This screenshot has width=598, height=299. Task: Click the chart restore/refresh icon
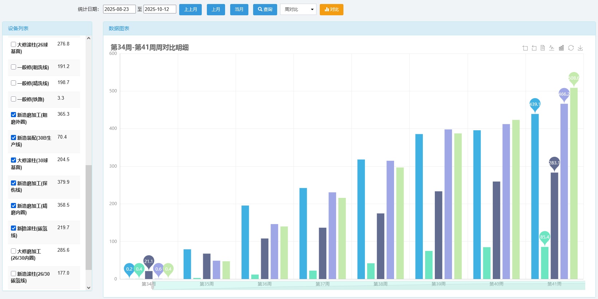tap(571, 48)
